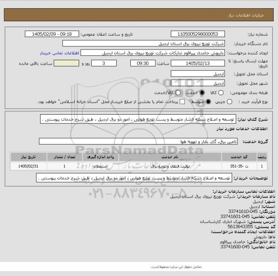This screenshot has width=278, height=276.
Task: Click the اطلاعات خدمات مورد نیاز heading
Action: pos(242,129)
